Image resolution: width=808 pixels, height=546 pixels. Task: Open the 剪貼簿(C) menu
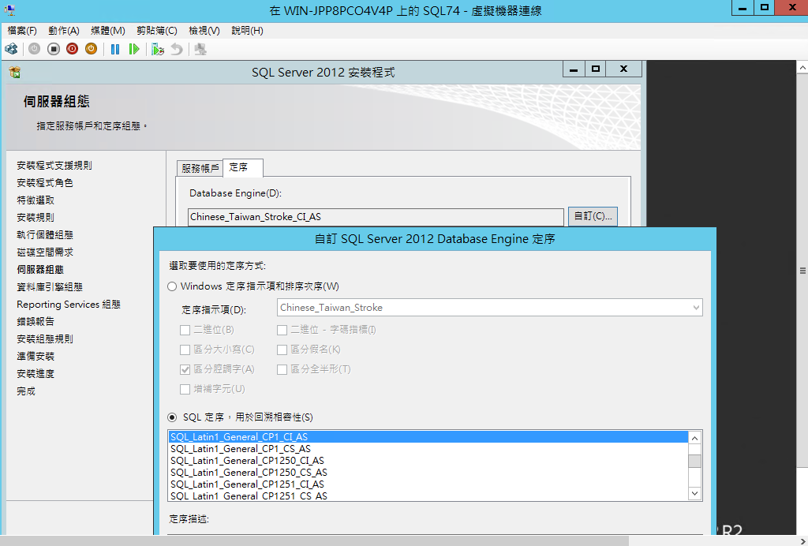[157, 31]
